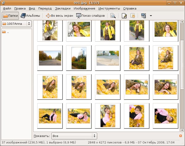This screenshot has width=185, height=146.
Task: Click the magnifier image-viewer icon in toolbar
Action: point(113,16)
